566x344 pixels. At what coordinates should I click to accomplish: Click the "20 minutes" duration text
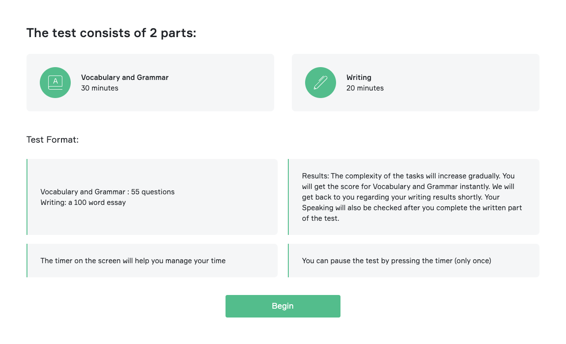click(365, 88)
